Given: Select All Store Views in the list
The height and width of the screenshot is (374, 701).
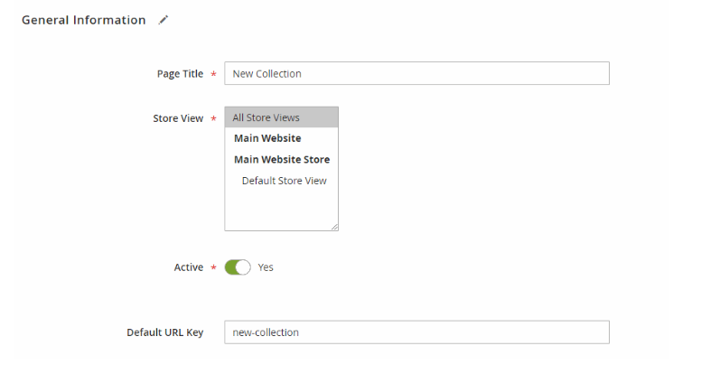Looking at the screenshot, I should tap(281, 117).
